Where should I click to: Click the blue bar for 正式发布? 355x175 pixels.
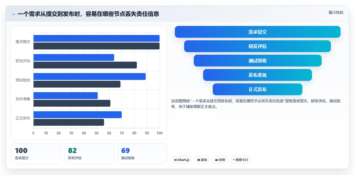click(78, 115)
